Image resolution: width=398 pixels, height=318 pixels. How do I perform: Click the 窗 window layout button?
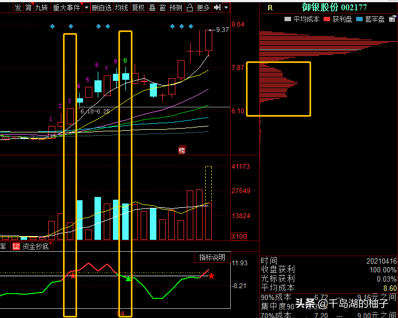click(x=162, y=8)
